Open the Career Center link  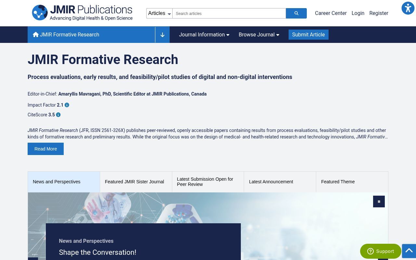click(x=331, y=13)
